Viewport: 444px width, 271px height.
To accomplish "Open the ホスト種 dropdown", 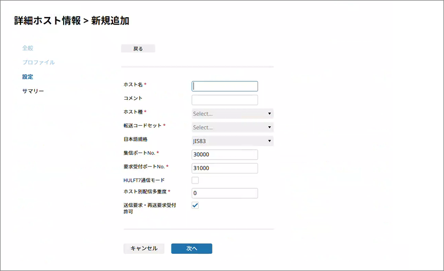I will pos(233,114).
